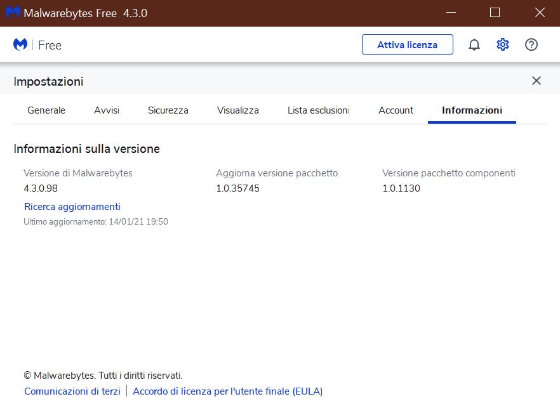The image size is (560, 413).
Task: Maximize the Malwarebytes window
Action: pyautogui.click(x=495, y=13)
